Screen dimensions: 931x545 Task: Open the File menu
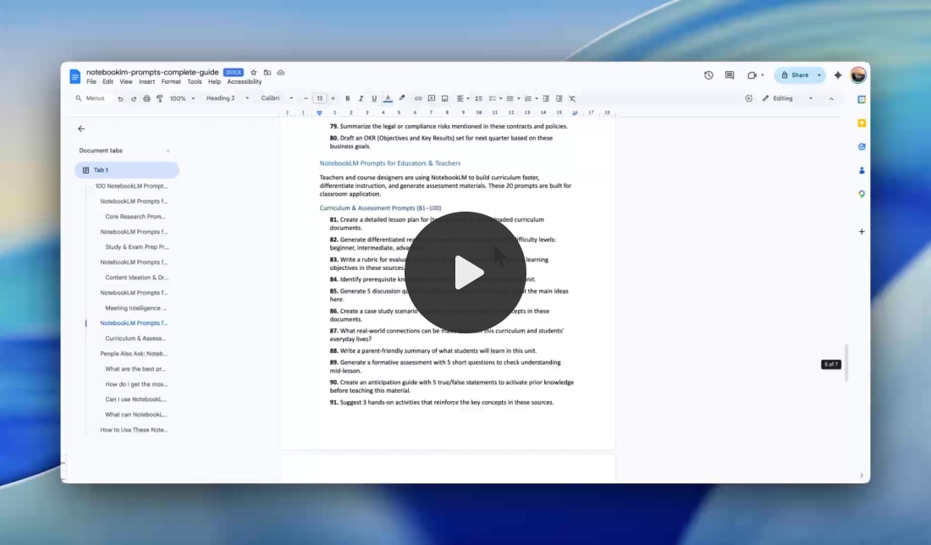click(x=91, y=82)
